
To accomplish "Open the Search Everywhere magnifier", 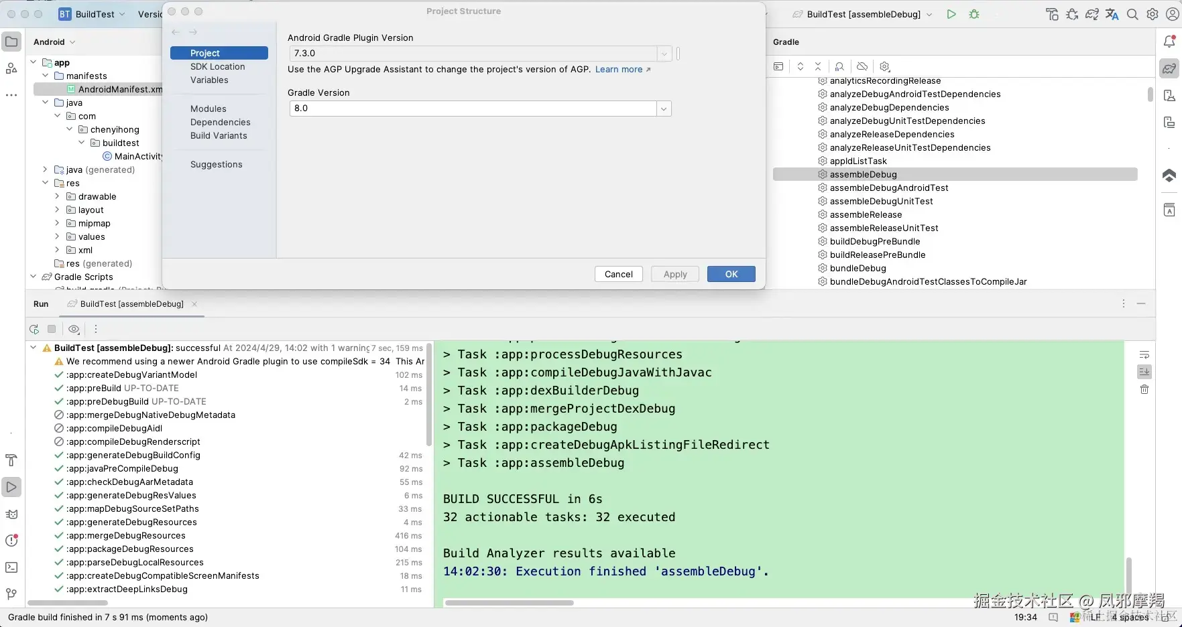I will coord(1132,14).
